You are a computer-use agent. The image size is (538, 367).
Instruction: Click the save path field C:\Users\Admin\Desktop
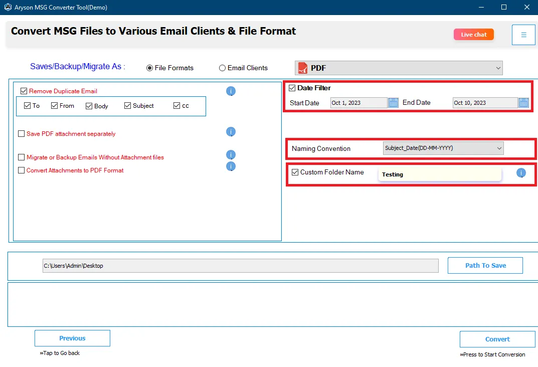(x=241, y=266)
